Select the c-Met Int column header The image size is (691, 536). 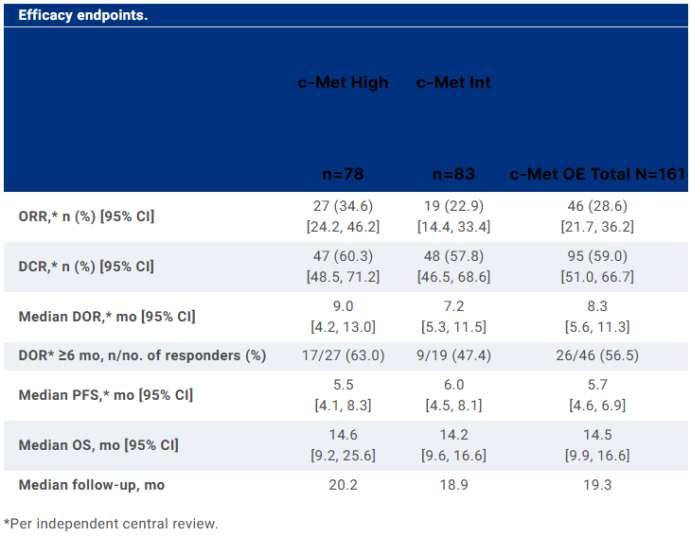click(x=453, y=82)
